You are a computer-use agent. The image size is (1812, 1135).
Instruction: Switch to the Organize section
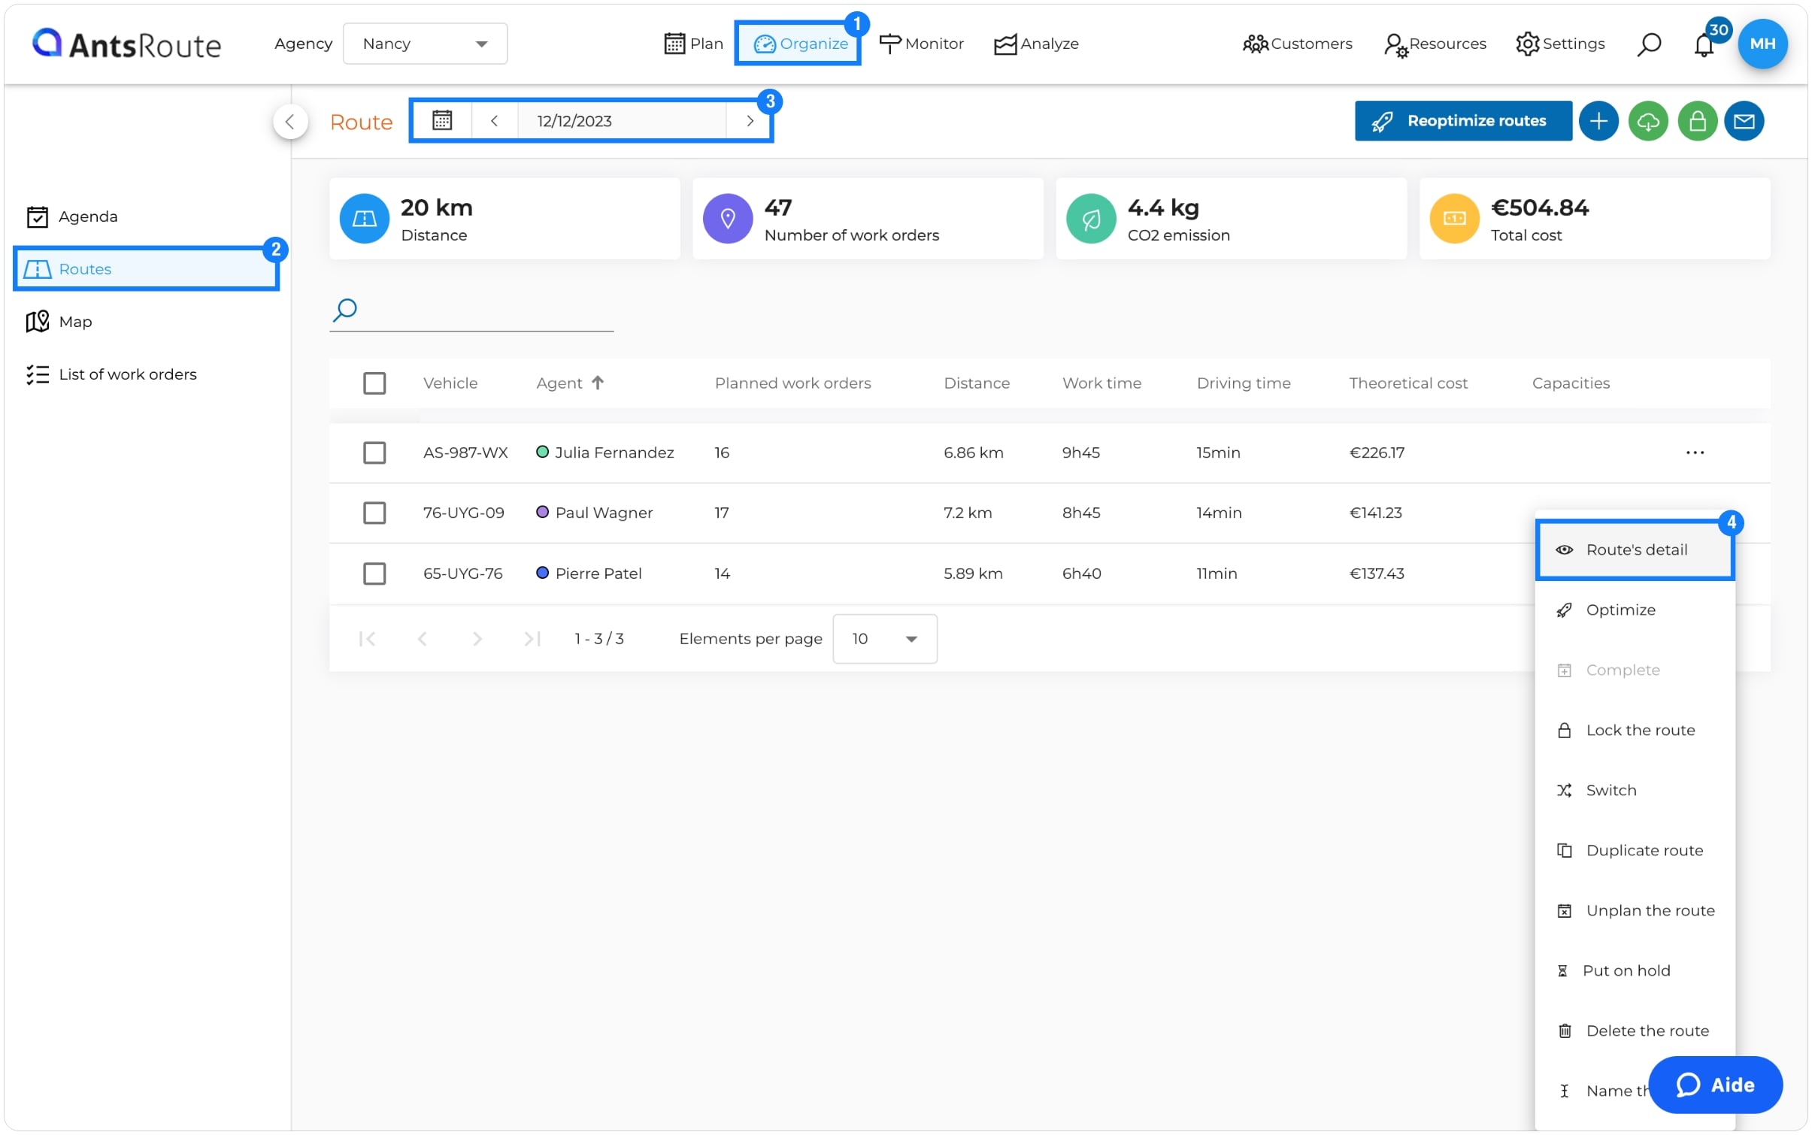pyautogui.click(x=797, y=43)
